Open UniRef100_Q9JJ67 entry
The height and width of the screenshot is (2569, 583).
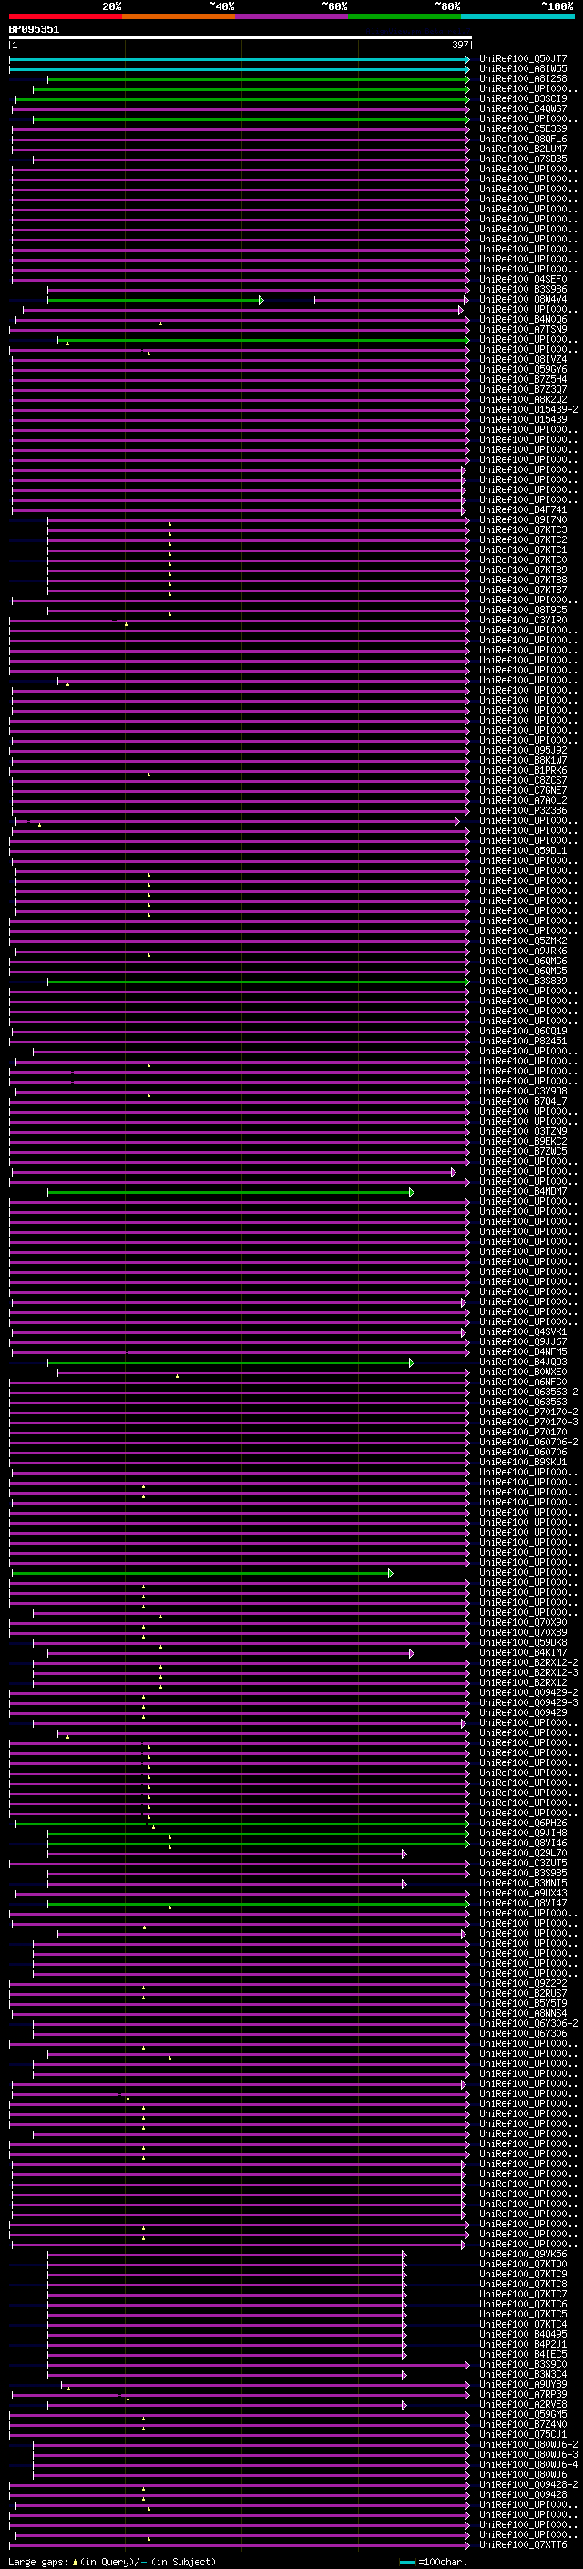pyautogui.click(x=523, y=1342)
